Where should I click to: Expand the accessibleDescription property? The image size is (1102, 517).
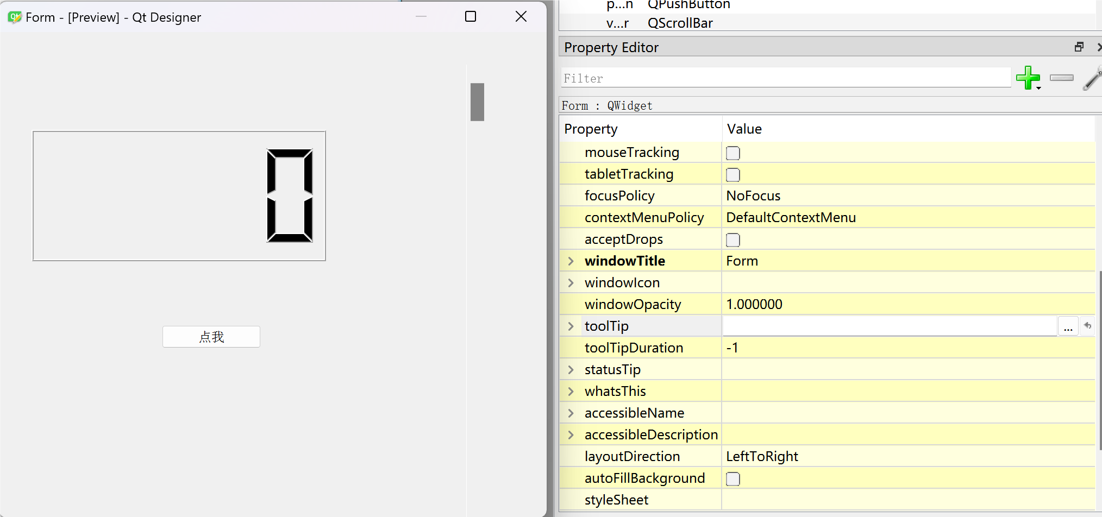571,435
